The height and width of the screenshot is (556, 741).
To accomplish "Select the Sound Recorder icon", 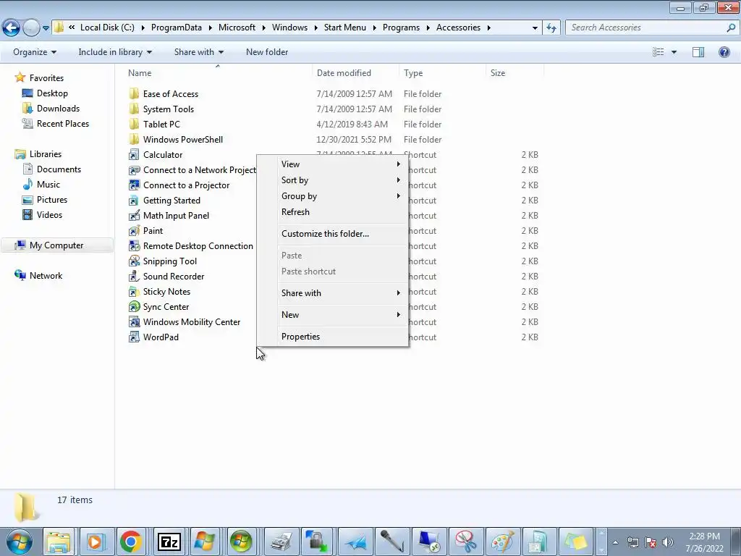I will pyautogui.click(x=134, y=276).
